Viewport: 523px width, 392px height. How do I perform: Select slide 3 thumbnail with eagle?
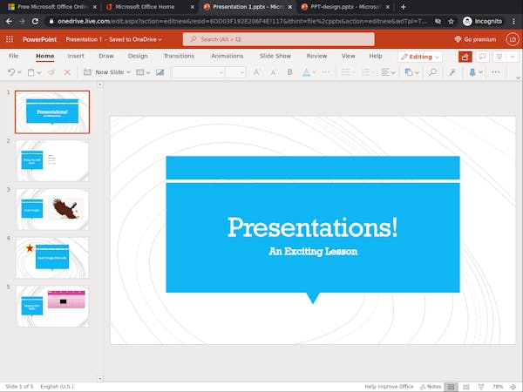coord(52,209)
